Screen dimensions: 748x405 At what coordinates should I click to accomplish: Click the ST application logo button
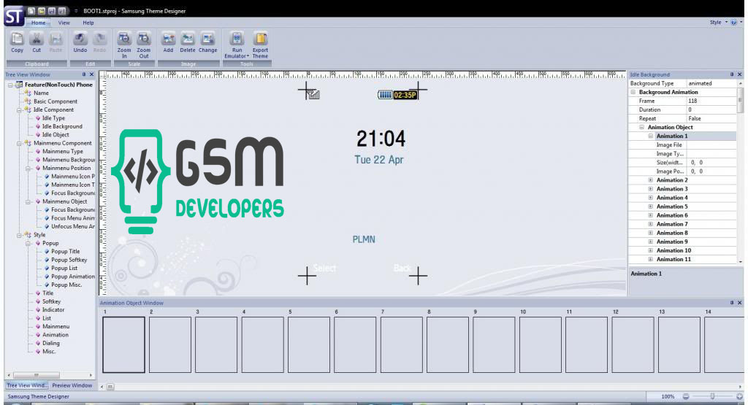(x=14, y=16)
